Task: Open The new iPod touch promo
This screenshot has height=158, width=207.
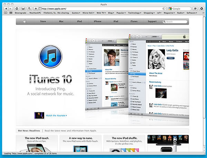Action: pyautogui.click(x=37, y=144)
